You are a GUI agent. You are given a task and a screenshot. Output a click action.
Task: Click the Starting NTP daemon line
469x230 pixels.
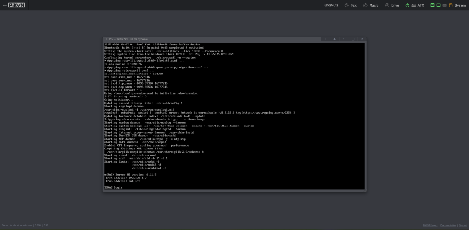click(145, 139)
